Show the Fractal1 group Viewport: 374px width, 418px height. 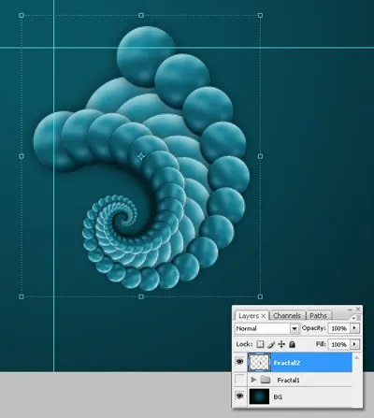coord(239,380)
